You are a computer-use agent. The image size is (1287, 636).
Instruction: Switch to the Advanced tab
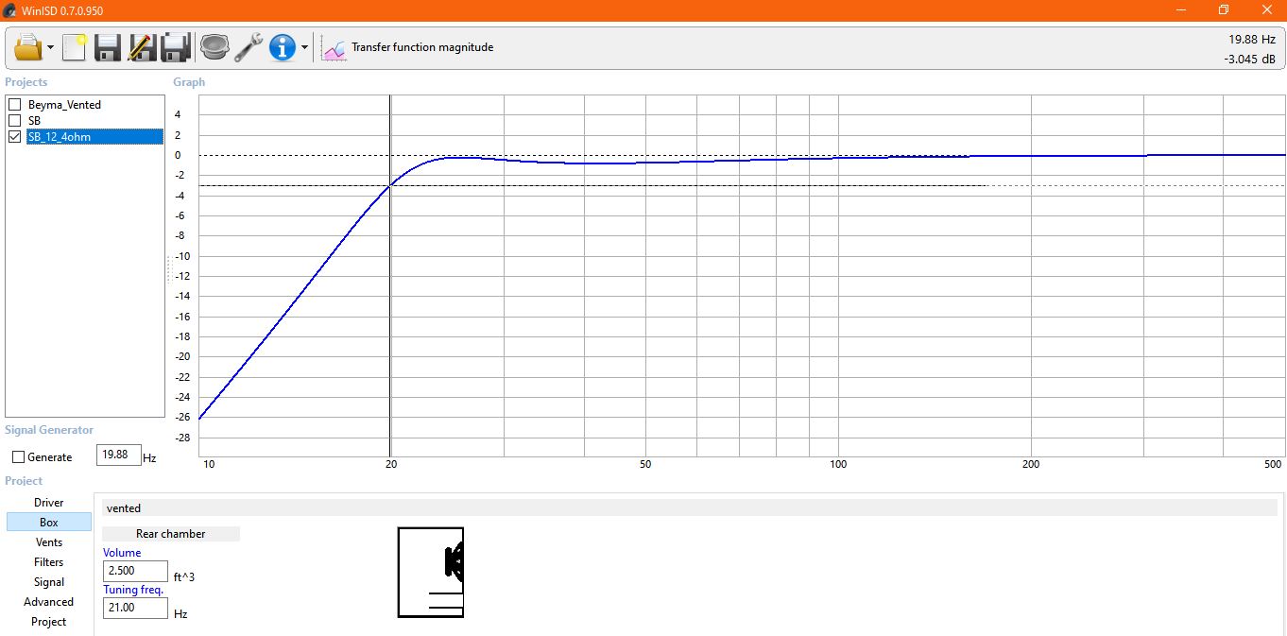pos(49,602)
